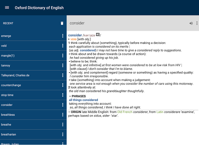Select breathless in recent list
This screenshot has width=199, height=145.
pos(33,115)
